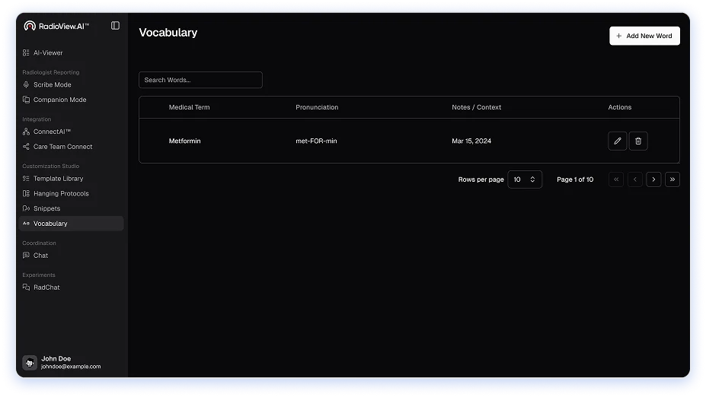This screenshot has height=397, width=706.
Task: Click the Add New Word button
Action: coord(644,36)
